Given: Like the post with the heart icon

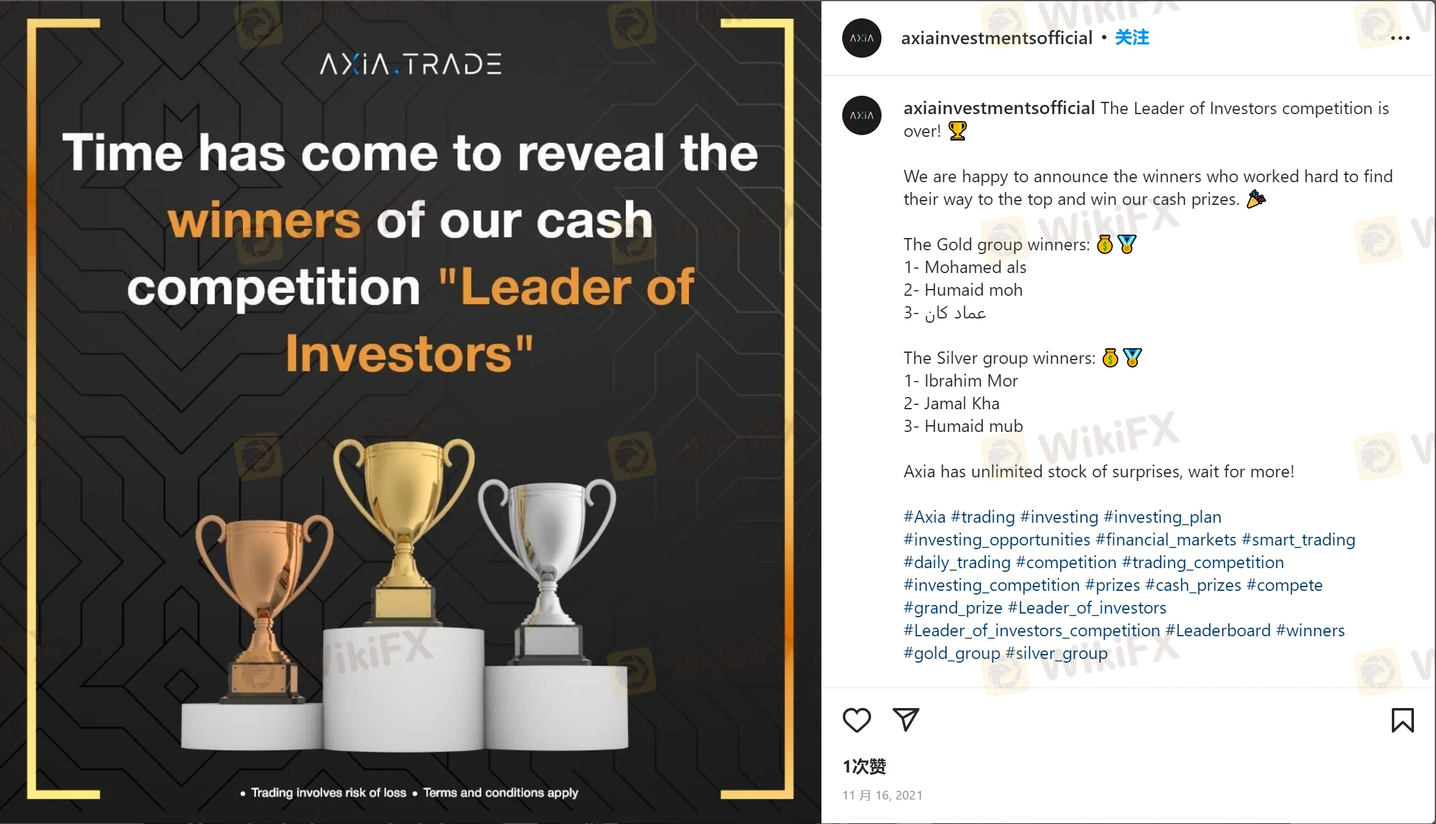Looking at the screenshot, I should 856,720.
